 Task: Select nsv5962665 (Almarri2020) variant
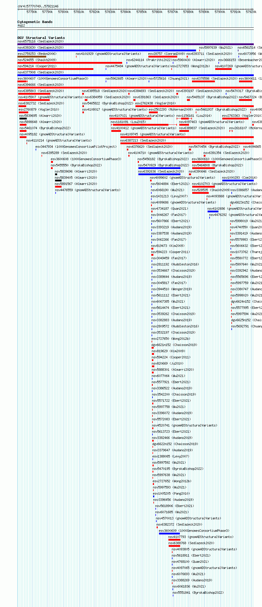coord(127,79)
